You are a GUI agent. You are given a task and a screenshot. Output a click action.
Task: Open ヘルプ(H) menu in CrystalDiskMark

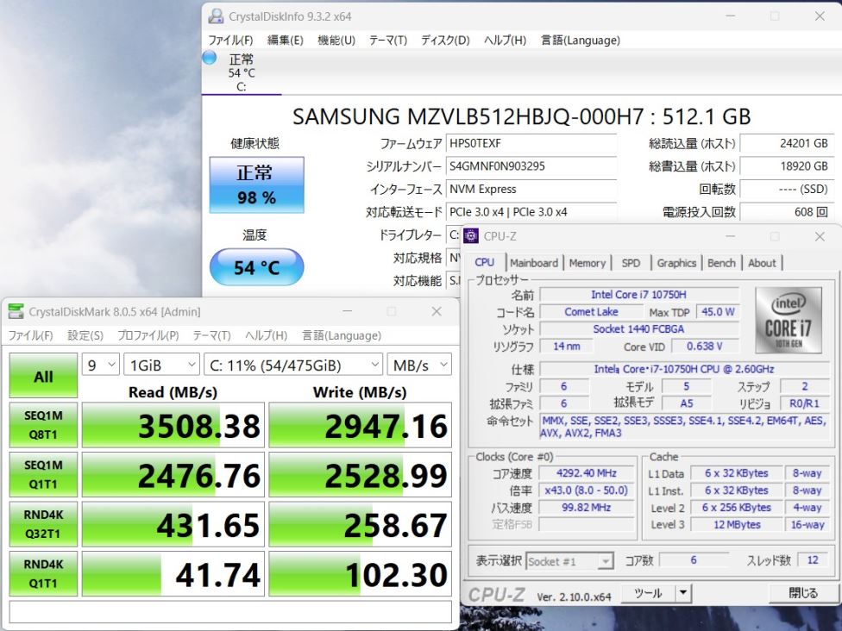click(266, 335)
